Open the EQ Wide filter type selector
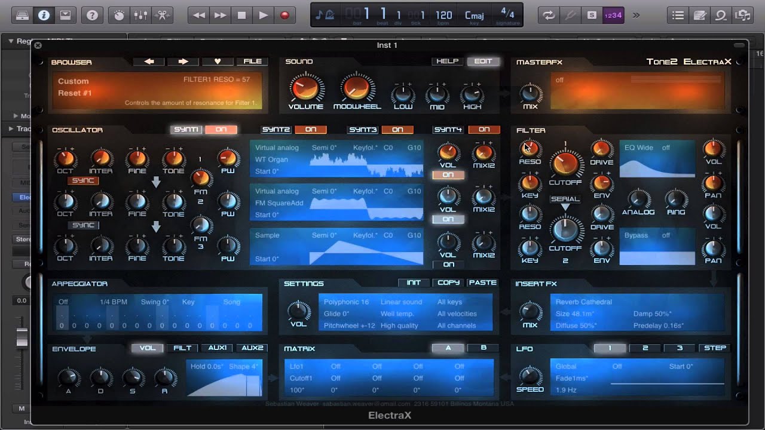The width and height of the screenshot is (765, 430). click(639, 148)
